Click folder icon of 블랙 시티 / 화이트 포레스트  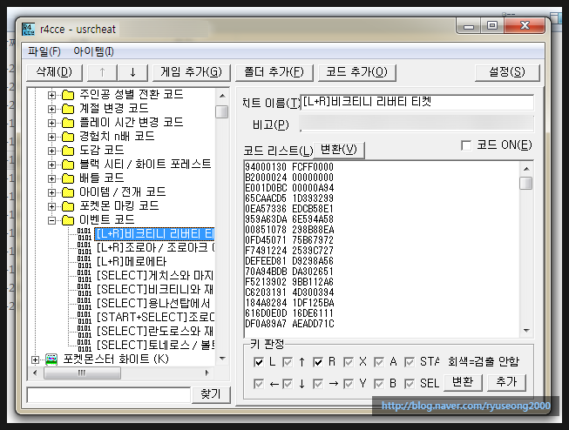[68, 165]
